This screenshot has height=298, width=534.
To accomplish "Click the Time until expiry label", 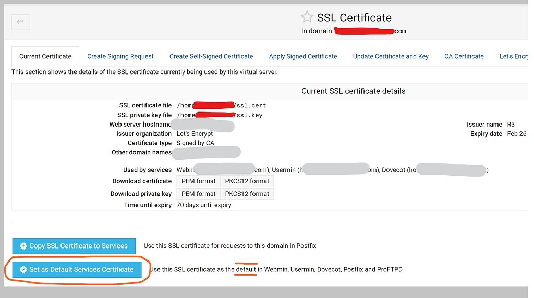I will [x=148, y=205].
